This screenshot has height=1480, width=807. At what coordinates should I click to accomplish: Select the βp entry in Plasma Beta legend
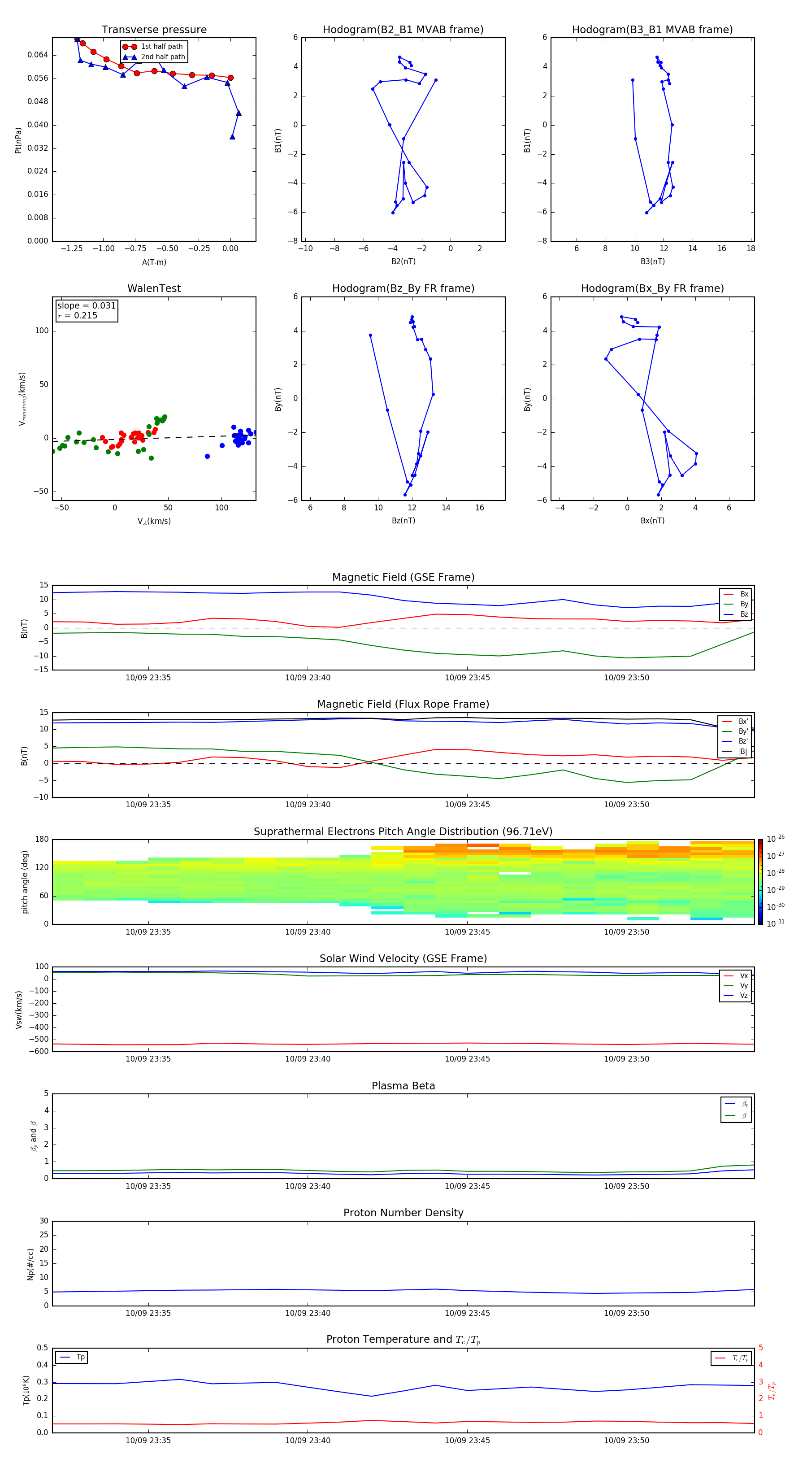coord(736,1104)
